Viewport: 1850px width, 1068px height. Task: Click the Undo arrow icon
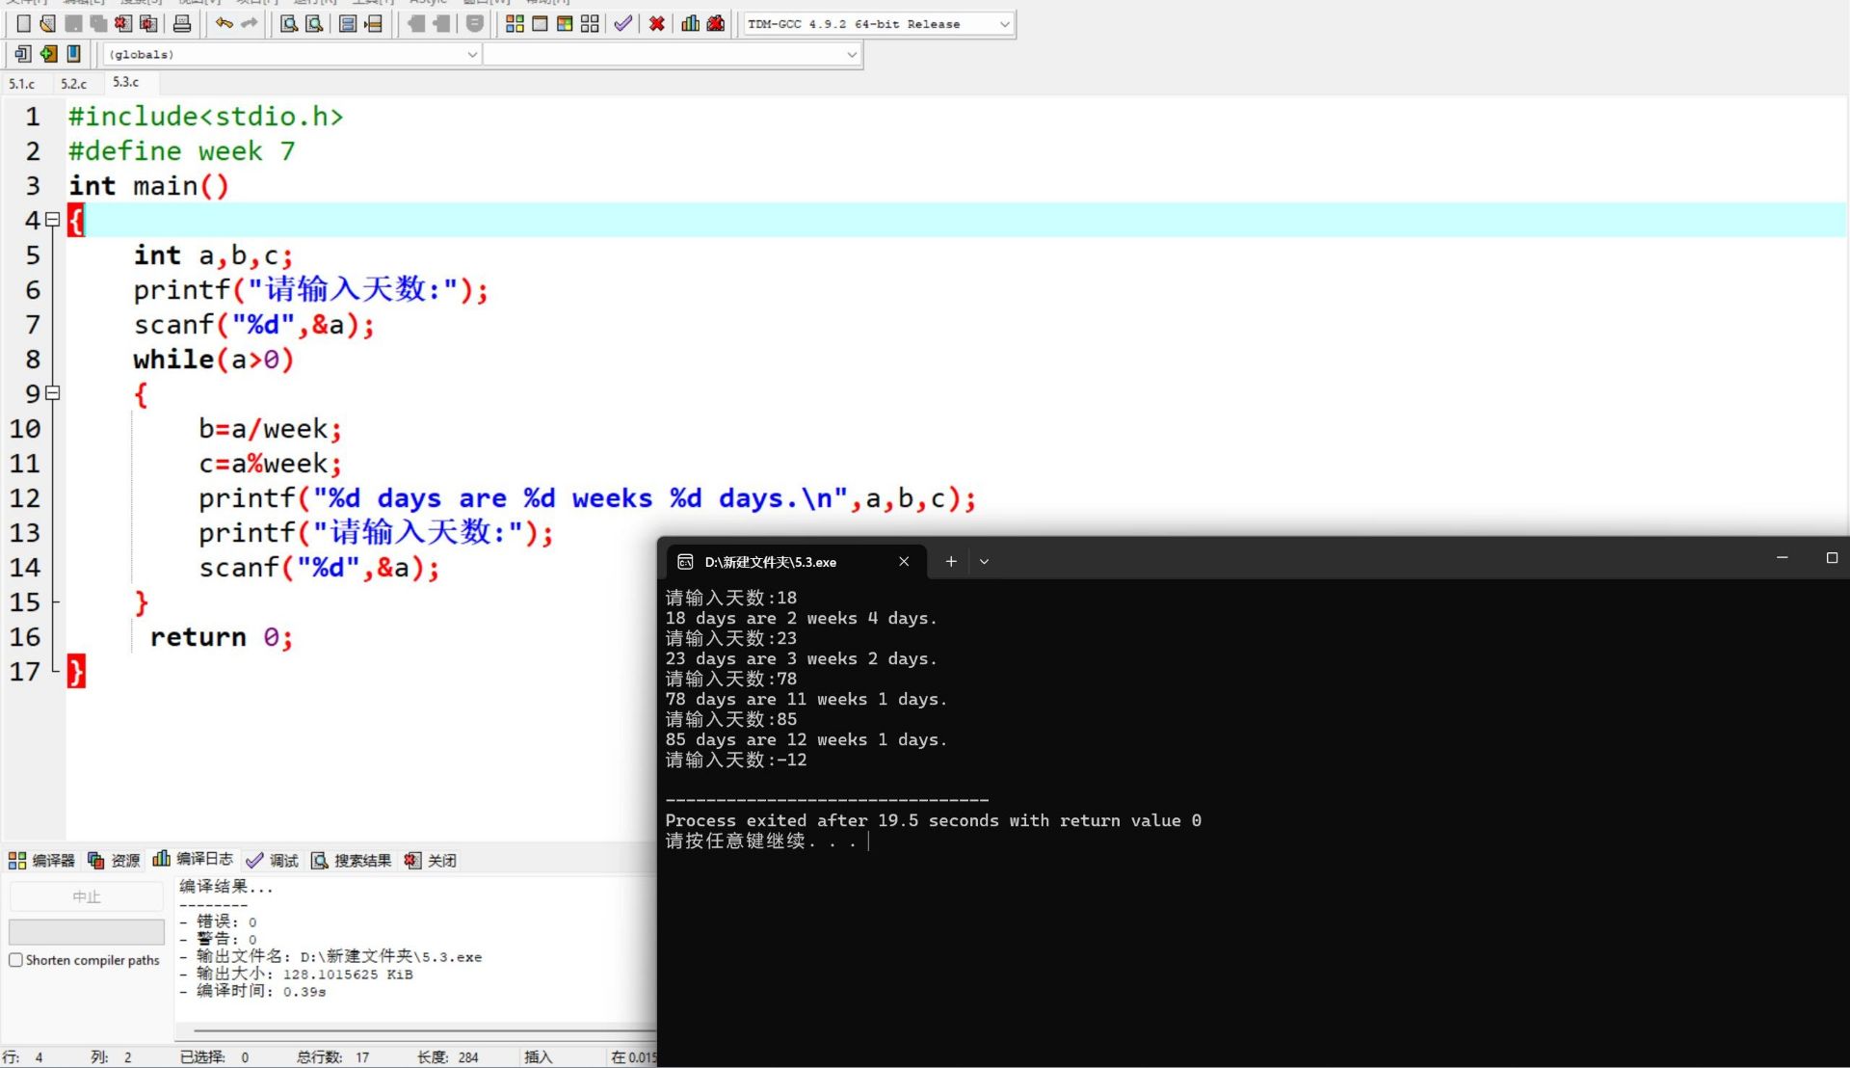(224, 23)
